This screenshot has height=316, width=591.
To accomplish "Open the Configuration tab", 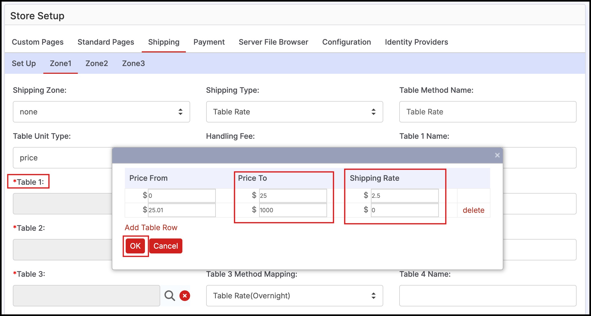I will coord(346,42).
